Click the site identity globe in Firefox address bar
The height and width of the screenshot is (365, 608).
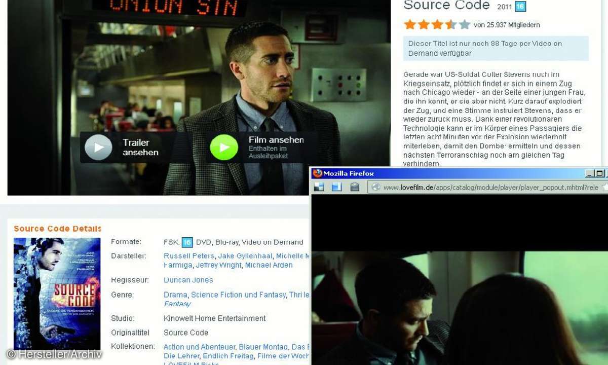tap(375, 187)
